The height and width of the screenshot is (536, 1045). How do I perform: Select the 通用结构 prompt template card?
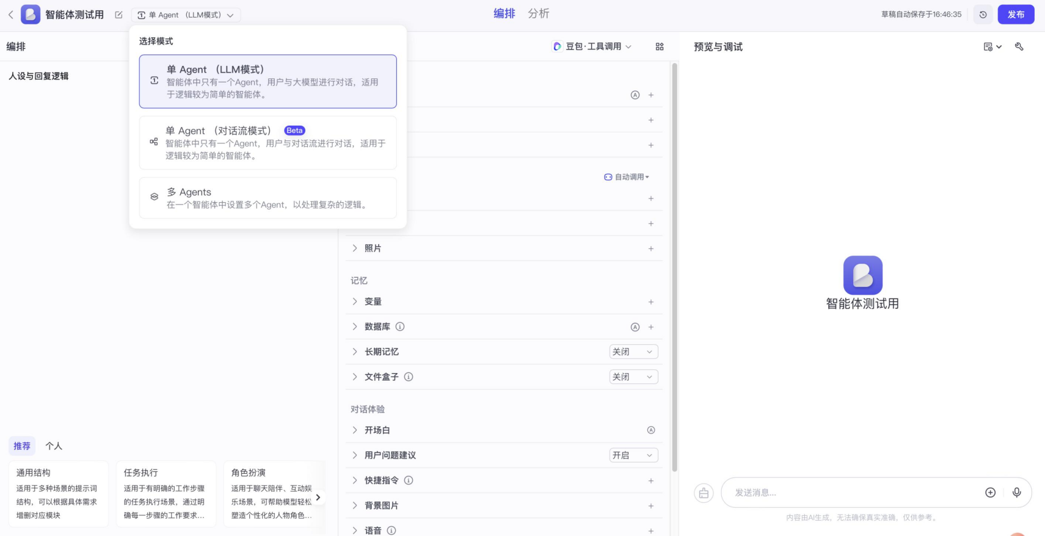[59, 493]
